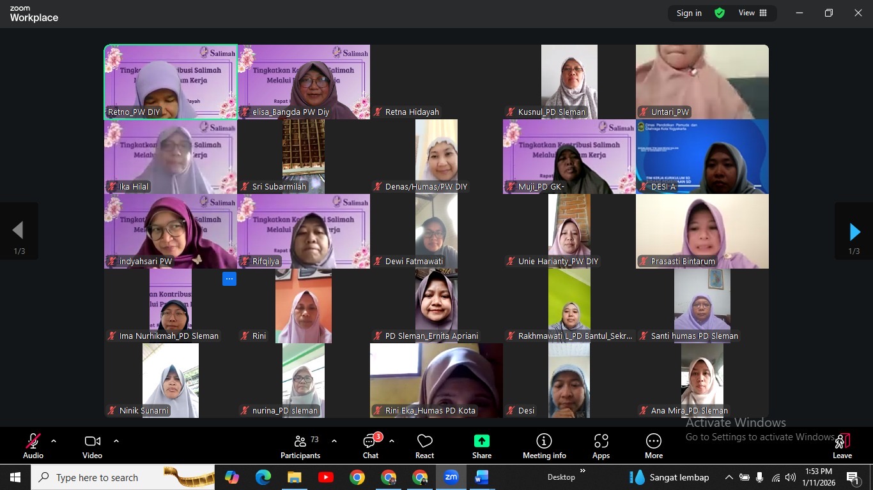This screenshot has height=490, width=873.
Task: Expand the Chat options arrow
Action: coord(391,441)
